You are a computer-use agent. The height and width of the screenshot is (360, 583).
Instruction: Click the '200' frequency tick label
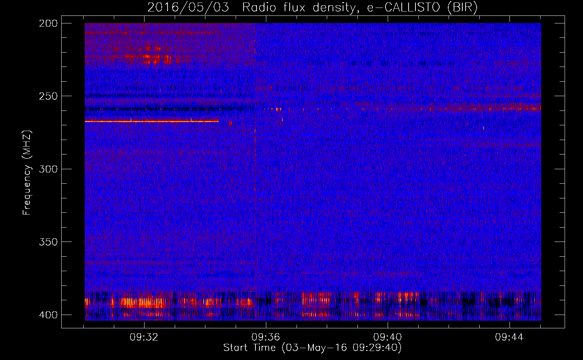pyautogui.click(x=48, y=23)
